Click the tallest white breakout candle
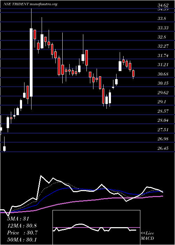Viewport: 175px width, 245px height. [x=31, y=62]
